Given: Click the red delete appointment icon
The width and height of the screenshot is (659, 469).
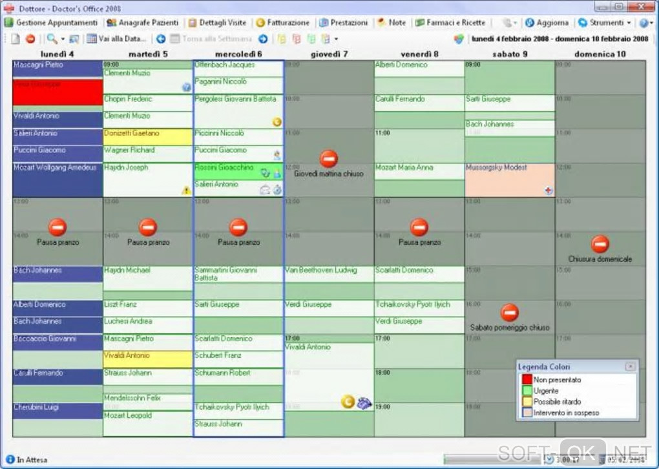Looking at the screenshot, I should [30, 39].
